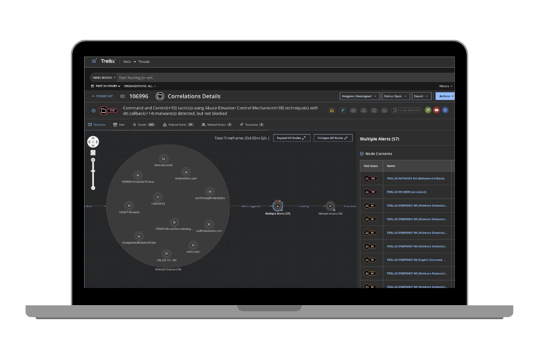Screen dimensions: 539x359
Task: Open the blue Actions menu
Action: (445, 96)
